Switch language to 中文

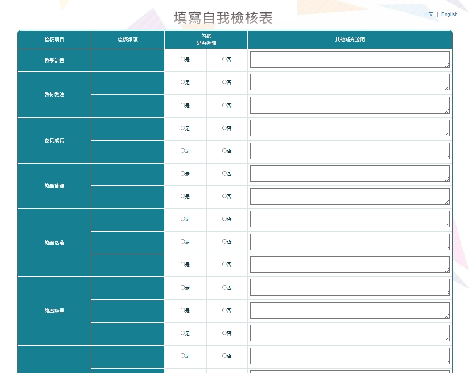pos(428,14)
